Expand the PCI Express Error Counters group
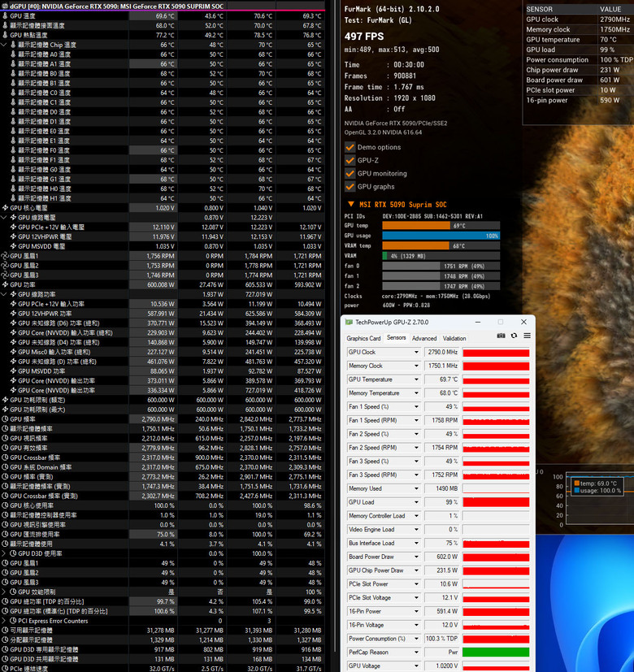Viewport: 634px width, 672px height. coord(4,621)
